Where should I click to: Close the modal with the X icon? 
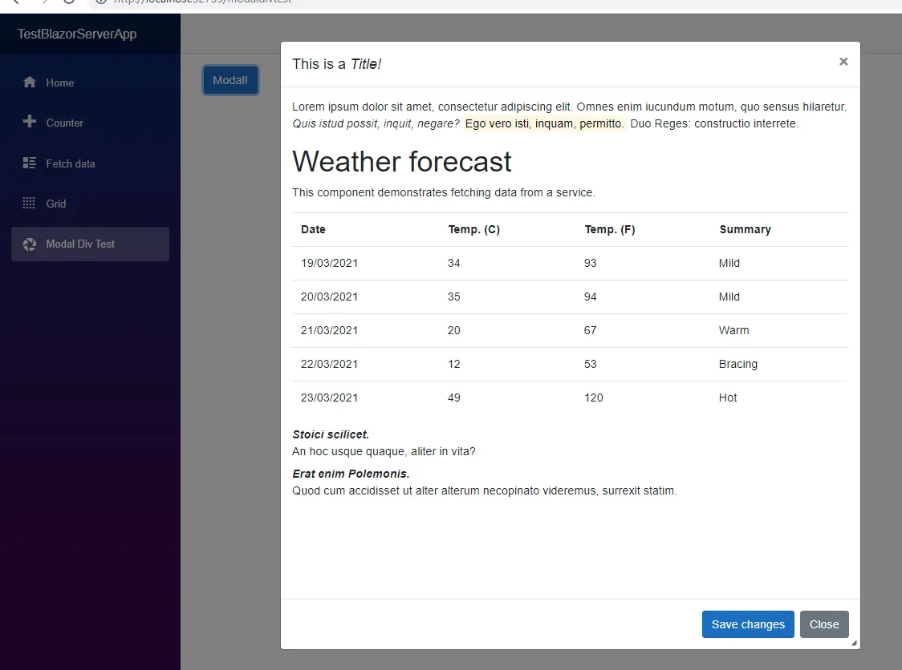tap(843, 62)
